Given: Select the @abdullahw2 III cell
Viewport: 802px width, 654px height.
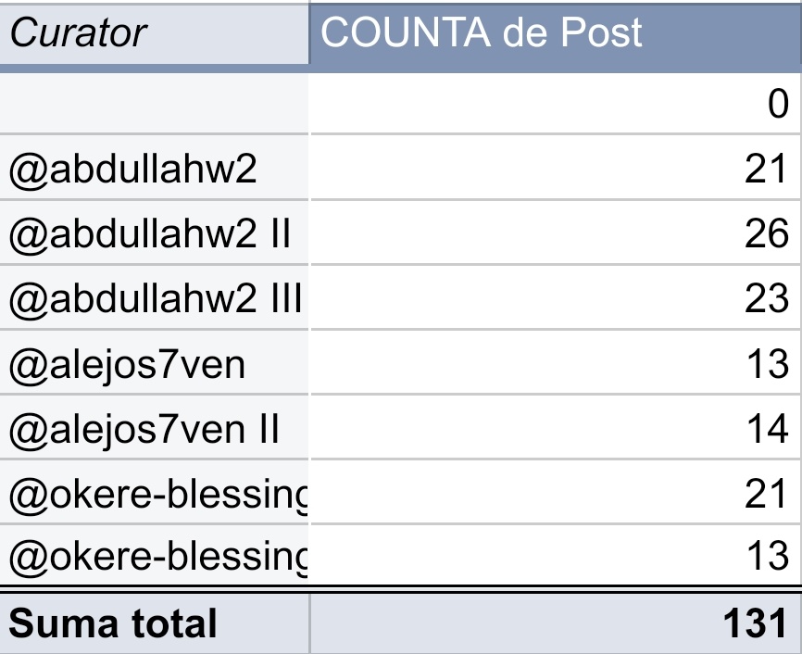Looking at the screenshot, I should [155, 298].
